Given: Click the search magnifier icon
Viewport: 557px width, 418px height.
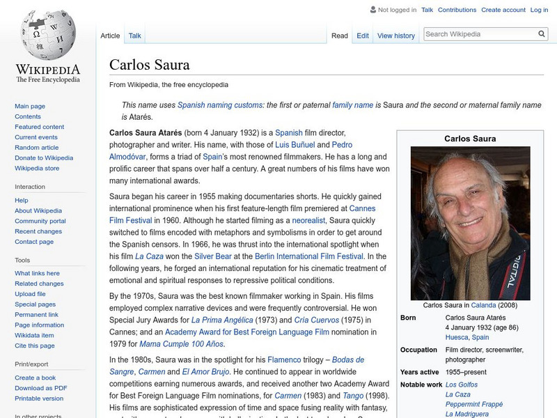Looking at the screenshot, I should pos(542,33).
